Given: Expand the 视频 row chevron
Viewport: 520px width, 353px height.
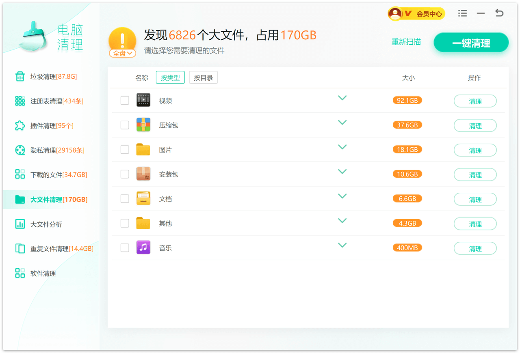Looking at the screenshot, I should (x=342, y=98).
